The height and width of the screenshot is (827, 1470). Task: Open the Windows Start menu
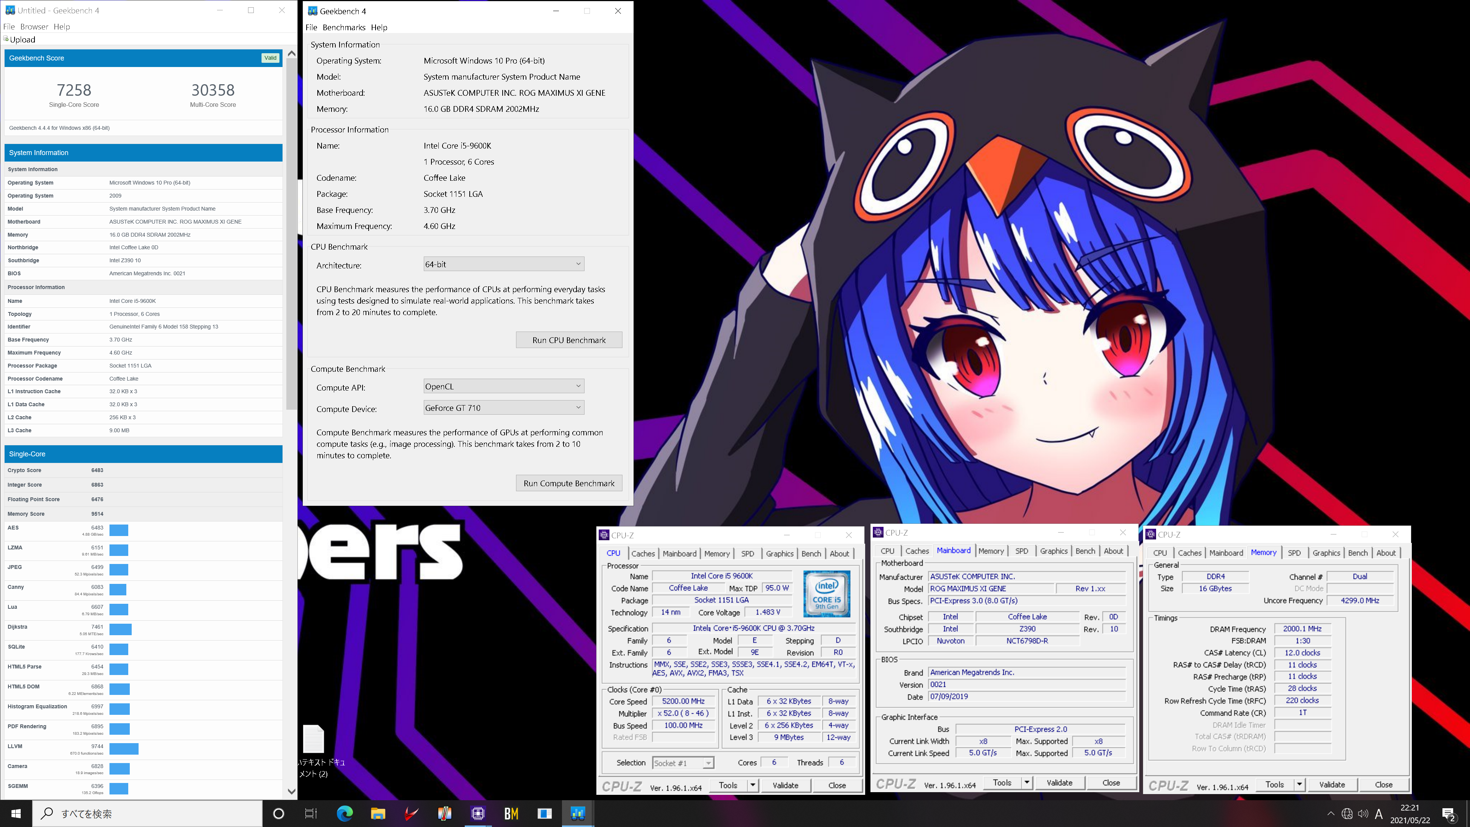click(x=16, y=813)
